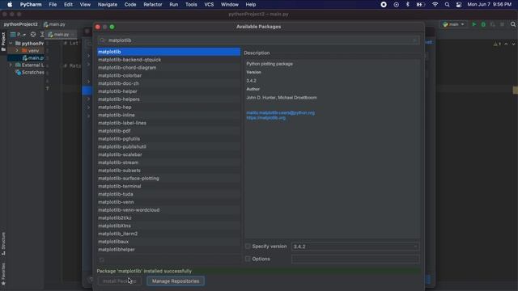
Task: Click the Wi-Fi status icon
Action: point(435,5)
